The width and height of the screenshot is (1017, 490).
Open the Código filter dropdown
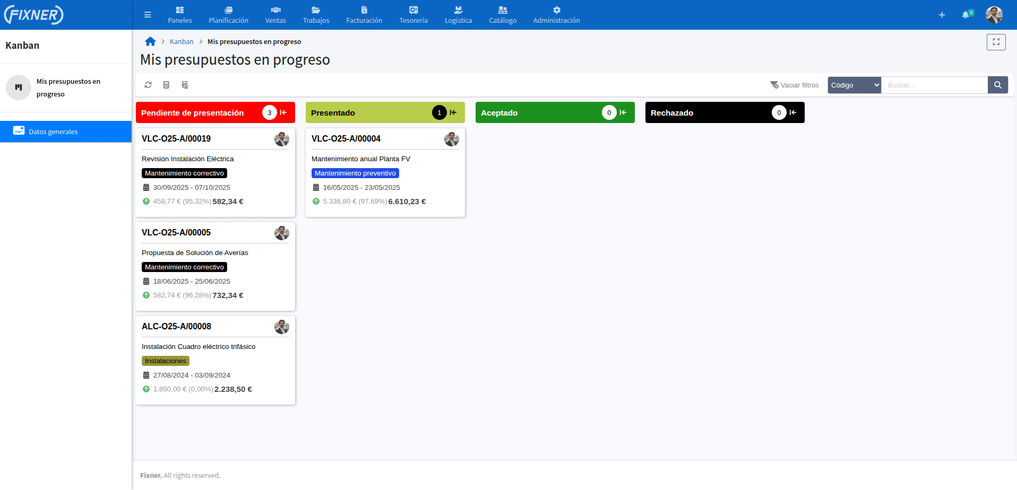854,85
